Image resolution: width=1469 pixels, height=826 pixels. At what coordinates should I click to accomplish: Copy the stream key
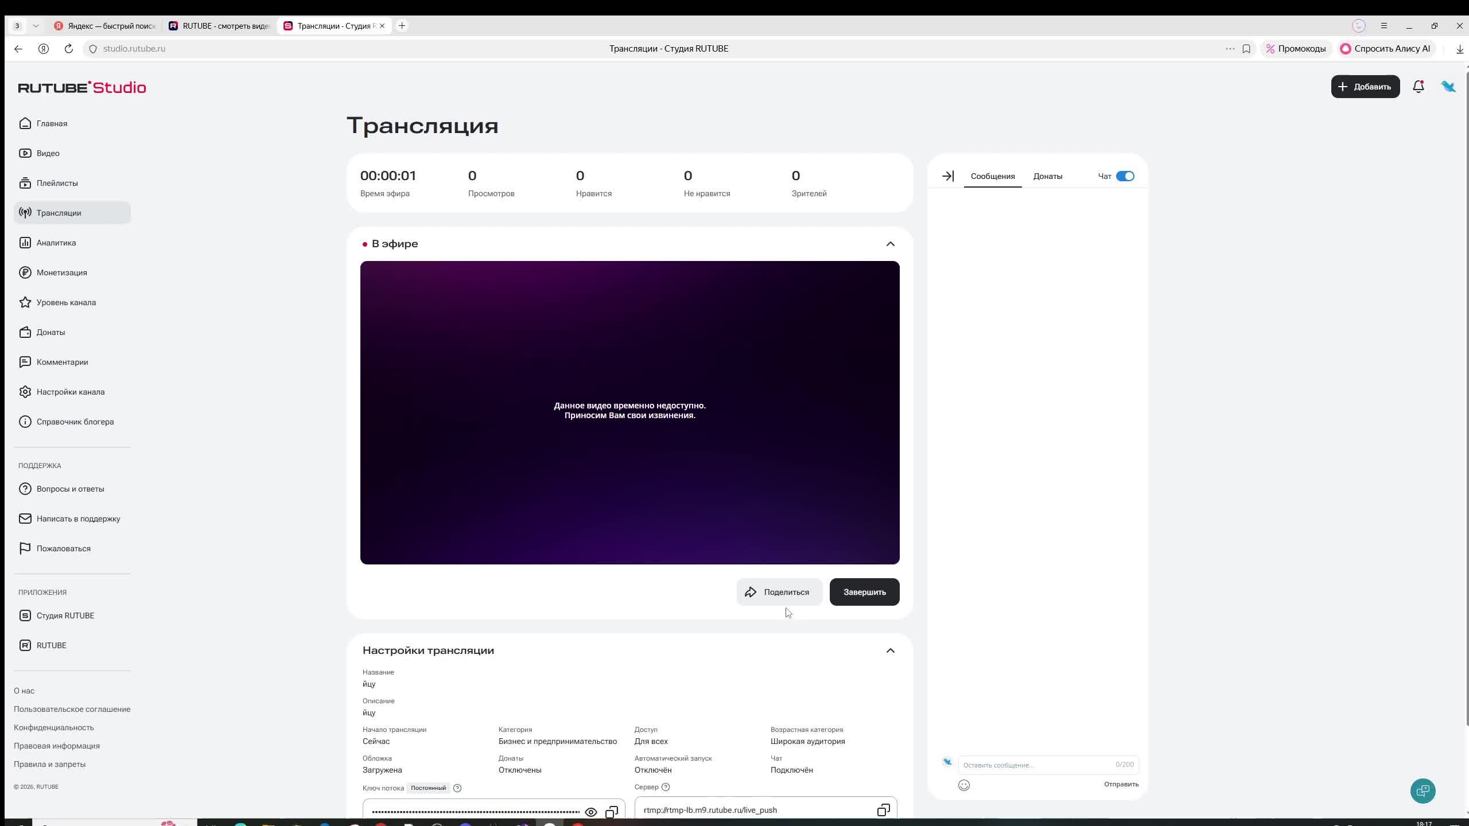coord(612,812)
